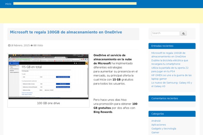Open the OneDrive screenshot thumbnail
This screenshot has width=203, height=135.
point(48,77)
